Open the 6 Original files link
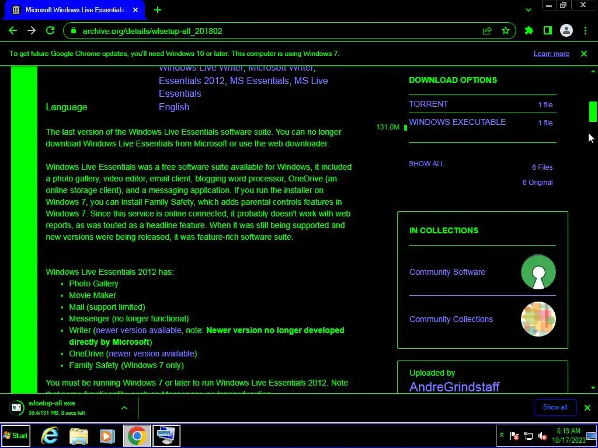Screen dimensions: 598x448 pos(537,183)
